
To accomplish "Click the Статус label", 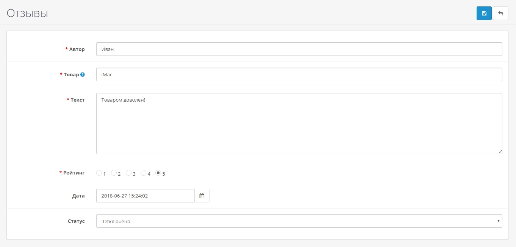I will (x=76, y=221).
